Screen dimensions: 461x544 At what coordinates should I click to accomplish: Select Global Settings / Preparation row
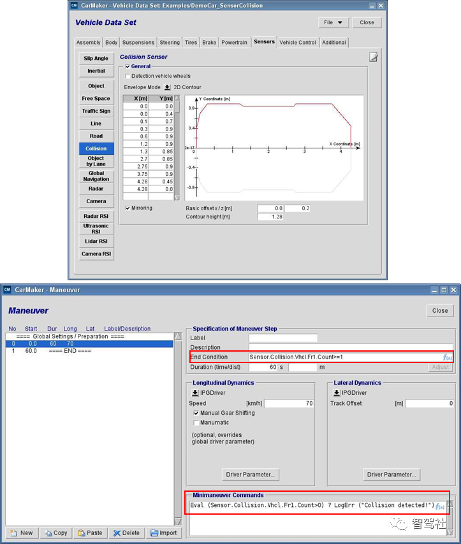coord(89,336)
